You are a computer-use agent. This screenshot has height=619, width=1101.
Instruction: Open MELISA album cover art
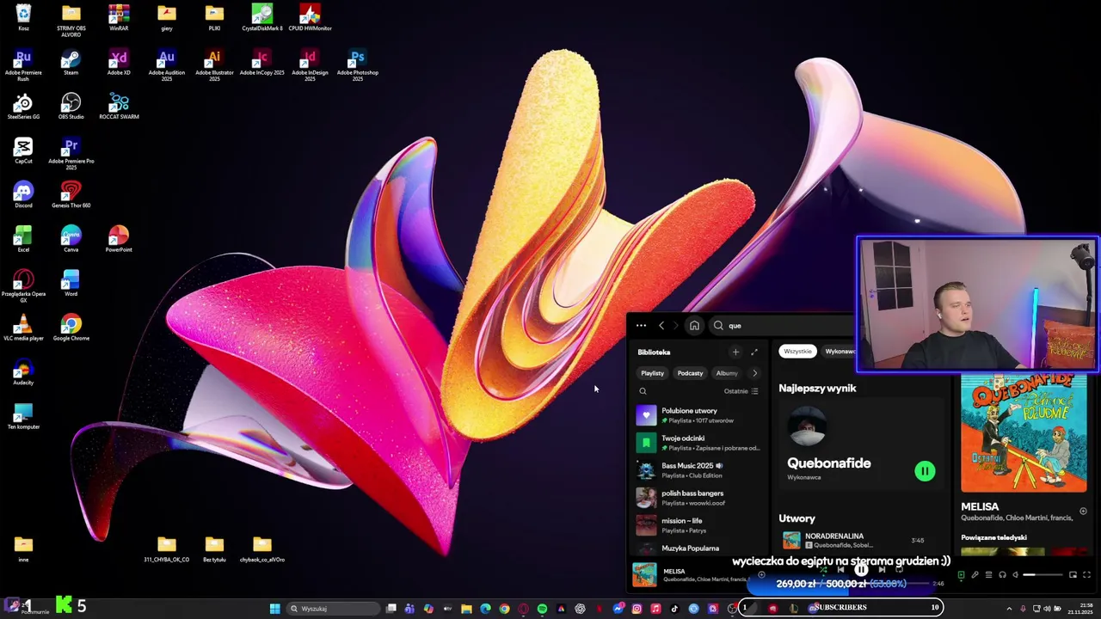(x=1024, y=434)
